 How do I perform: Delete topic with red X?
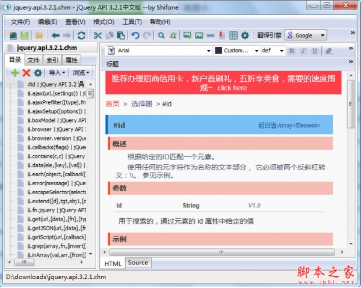point(26,73)
